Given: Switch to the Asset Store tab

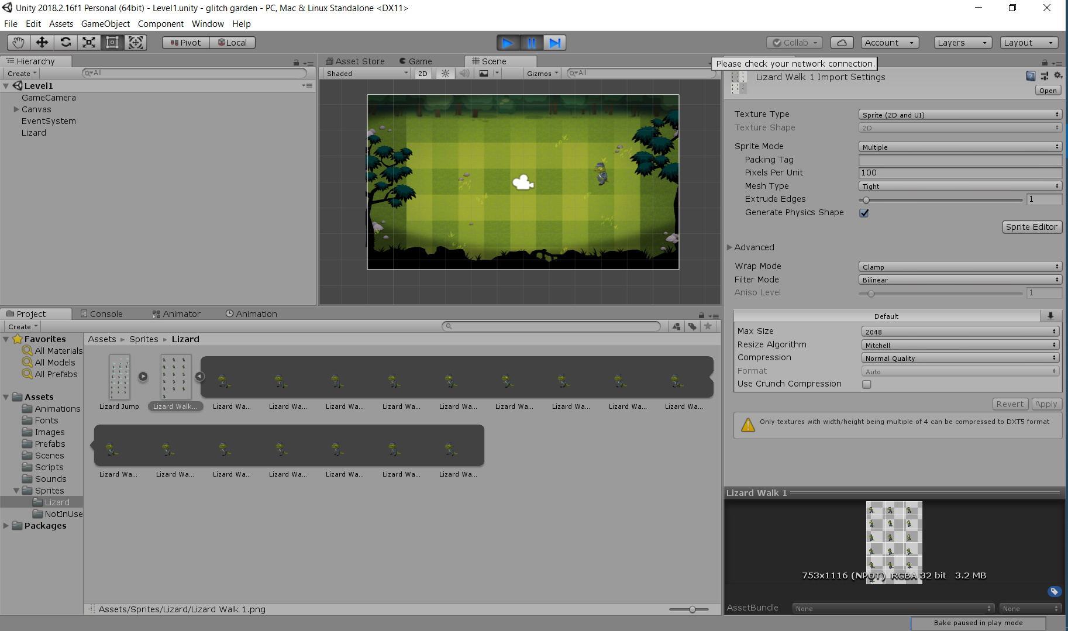Looking at the screenshot, I should [x=355, y=61].
